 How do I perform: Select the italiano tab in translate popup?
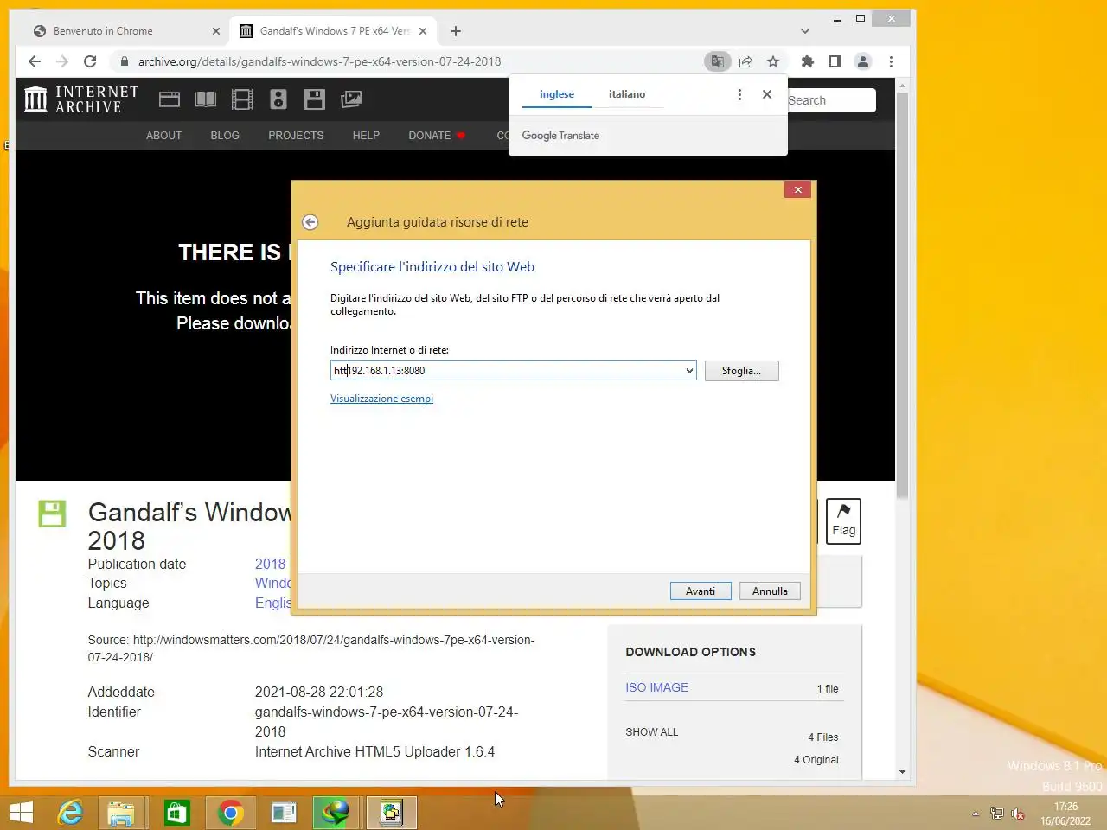pos(627,94)
